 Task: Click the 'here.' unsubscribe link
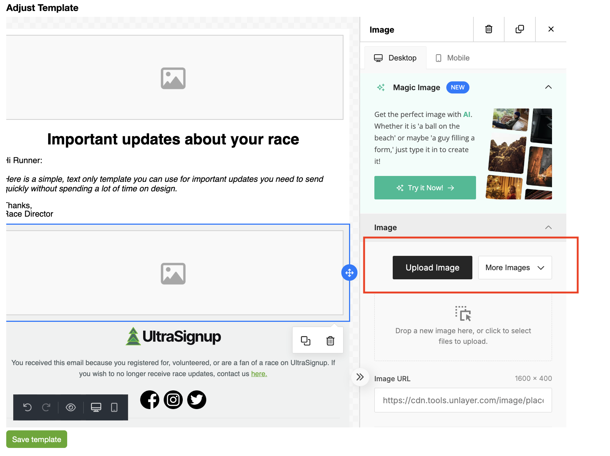(259, 374)
